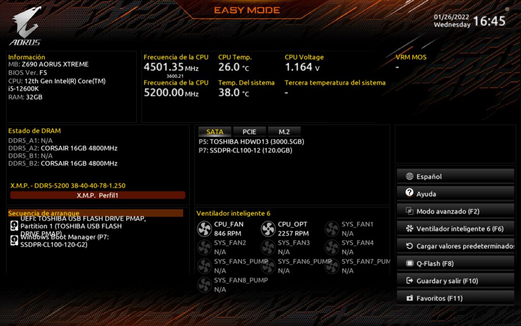The width and height of the screenshot is (521, 326).
Task: Switch to the PCIE tab
Action: [249, 132]
